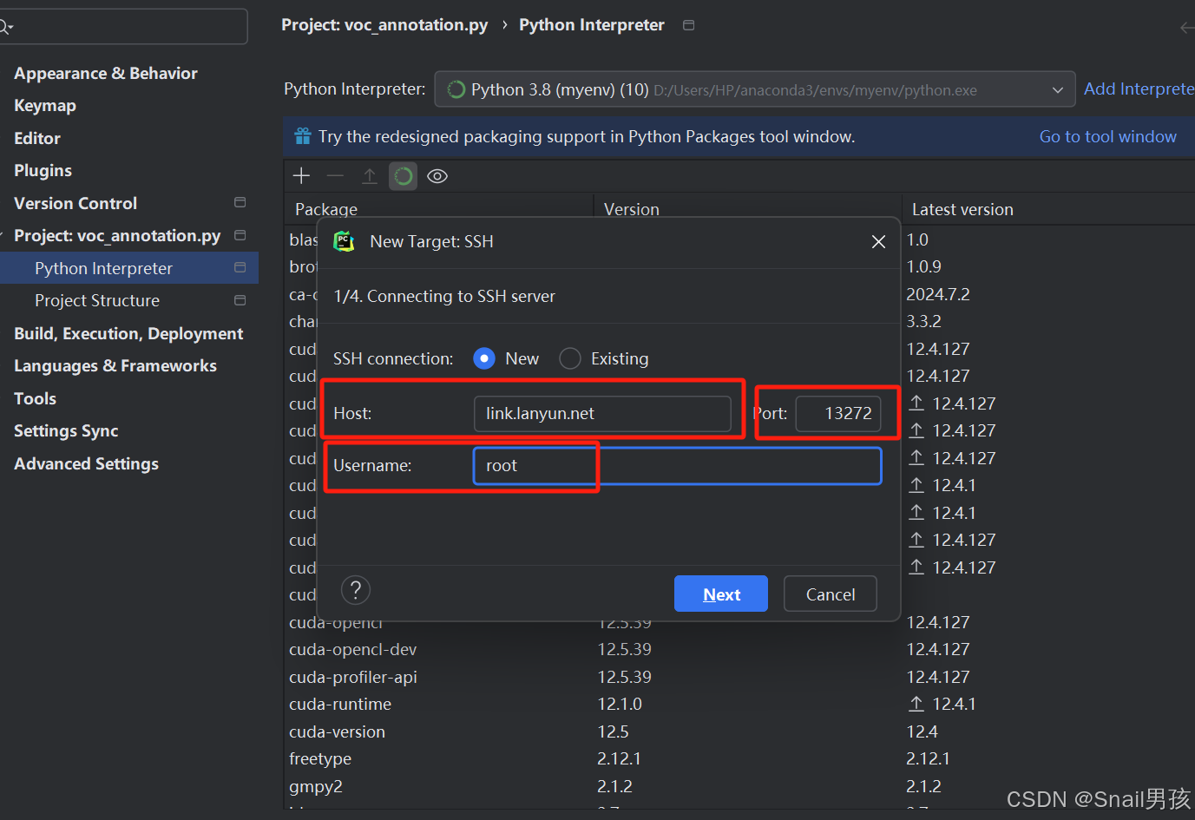Click latest version 3.3.2 cell

pyautogui.click(x=923, y=321)
